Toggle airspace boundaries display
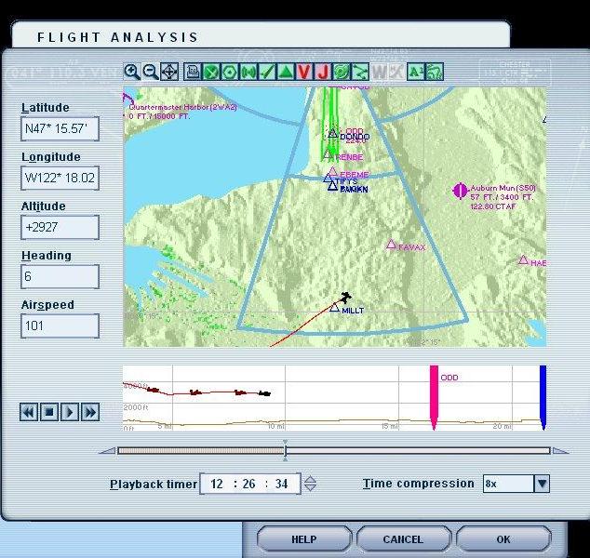The width and height of the screenshot is (590, 558). click(342, 72)
